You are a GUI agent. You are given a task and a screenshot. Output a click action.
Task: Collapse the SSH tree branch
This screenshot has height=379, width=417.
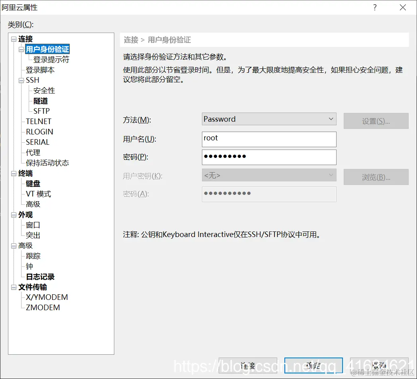21,80
